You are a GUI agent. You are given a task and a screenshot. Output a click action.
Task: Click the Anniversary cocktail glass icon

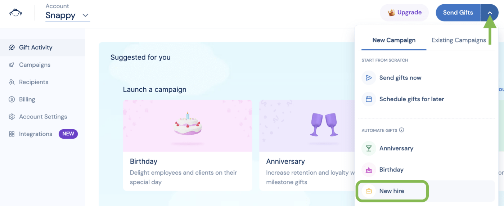pyautogui.click(x=369, y=148)
